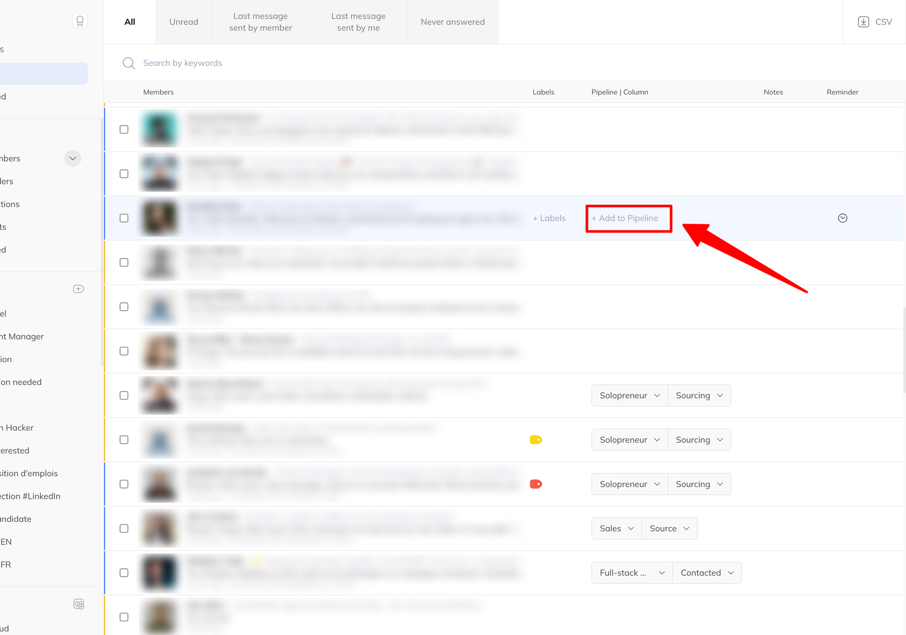906x635 pixels.
Task: Click the yellow label tag
Action: (x=536, y=440)
